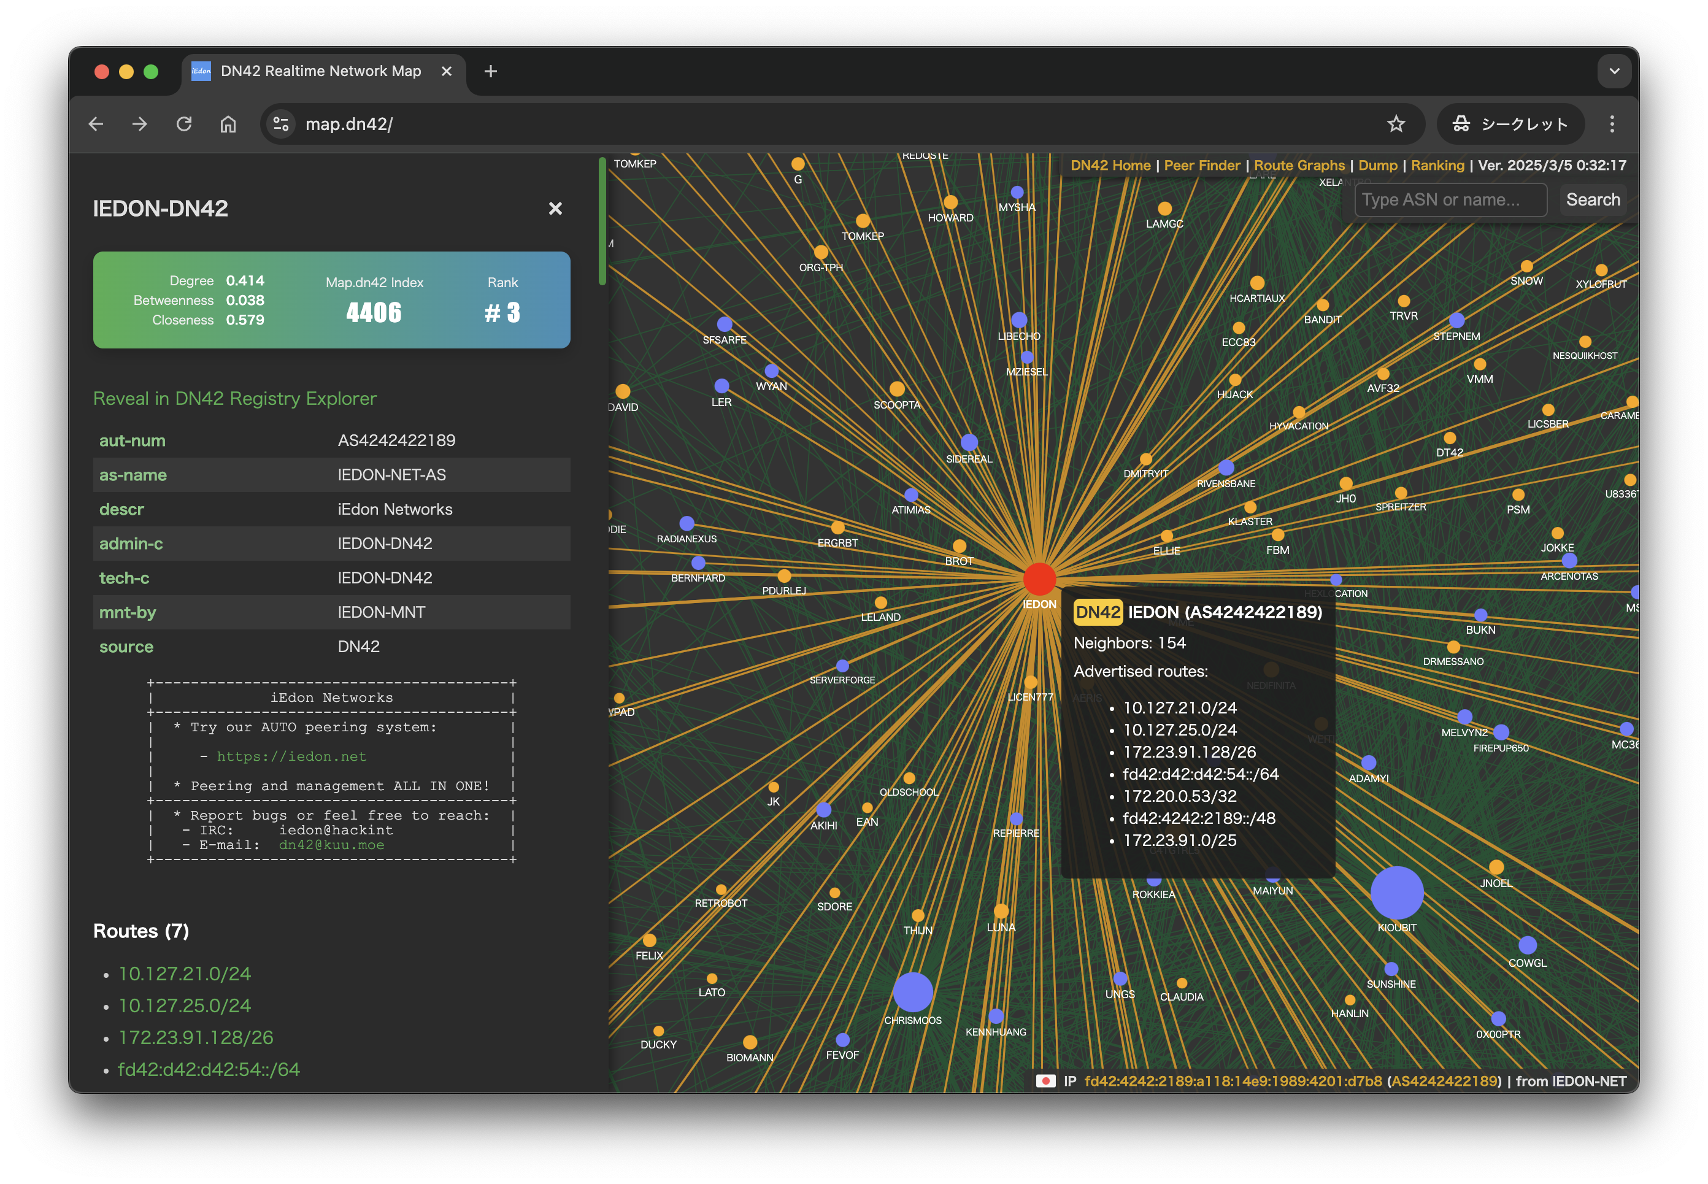Open the browser home page
Viewport: 1708px width, 1184px height.
point(228,124)
